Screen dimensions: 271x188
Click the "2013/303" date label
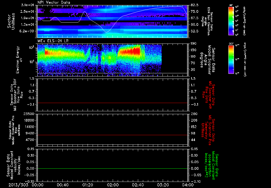click(18, 185)
